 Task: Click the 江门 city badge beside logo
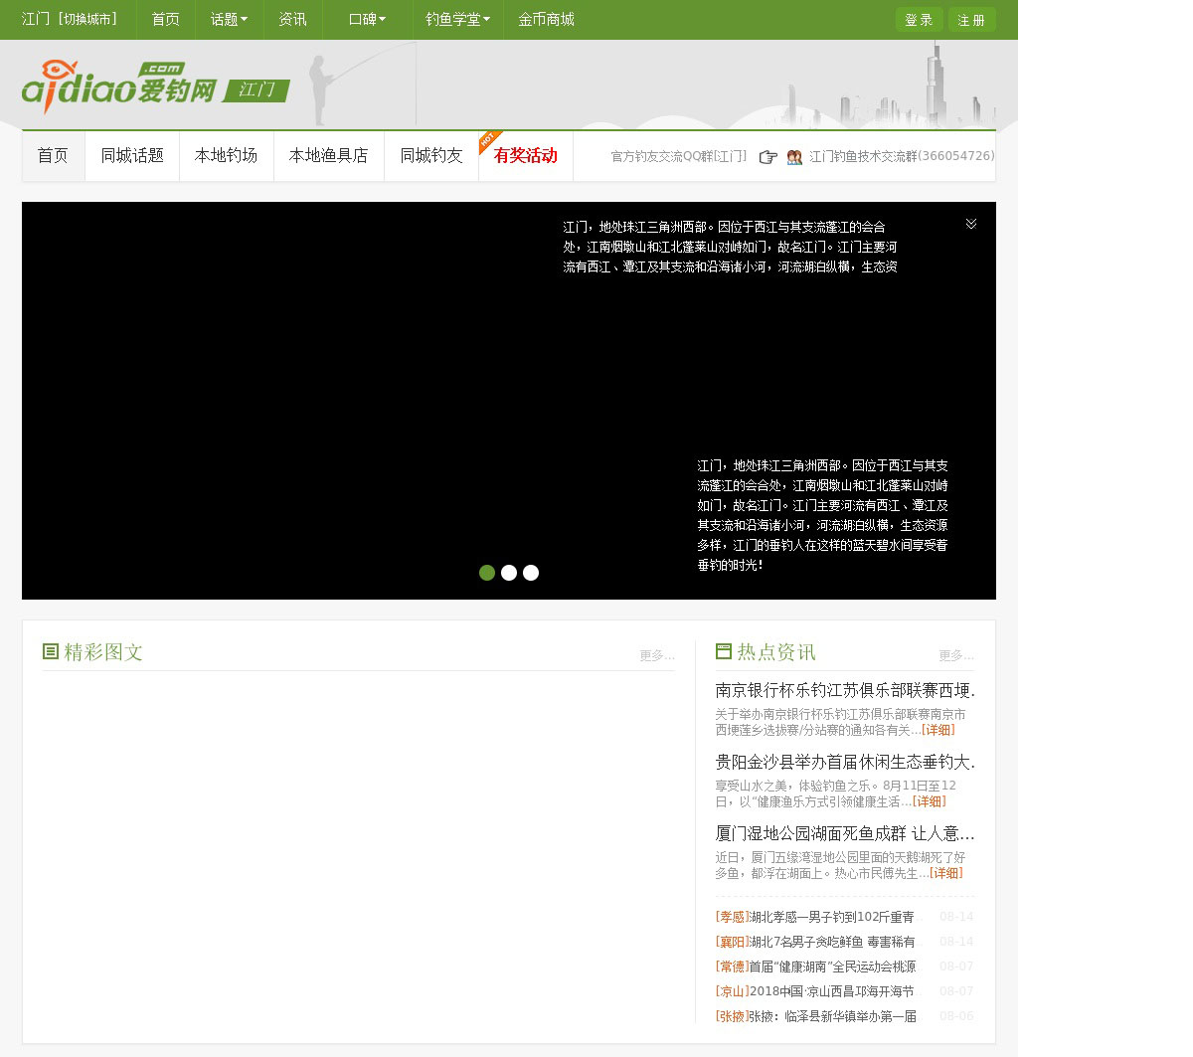(256, 90)
